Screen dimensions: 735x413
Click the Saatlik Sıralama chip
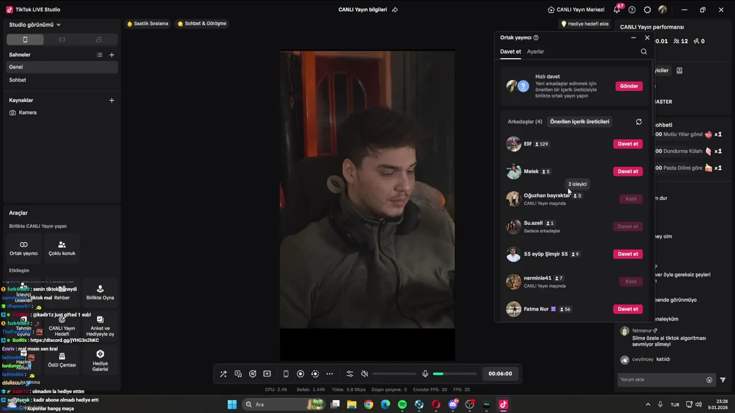tap(148, 24)
